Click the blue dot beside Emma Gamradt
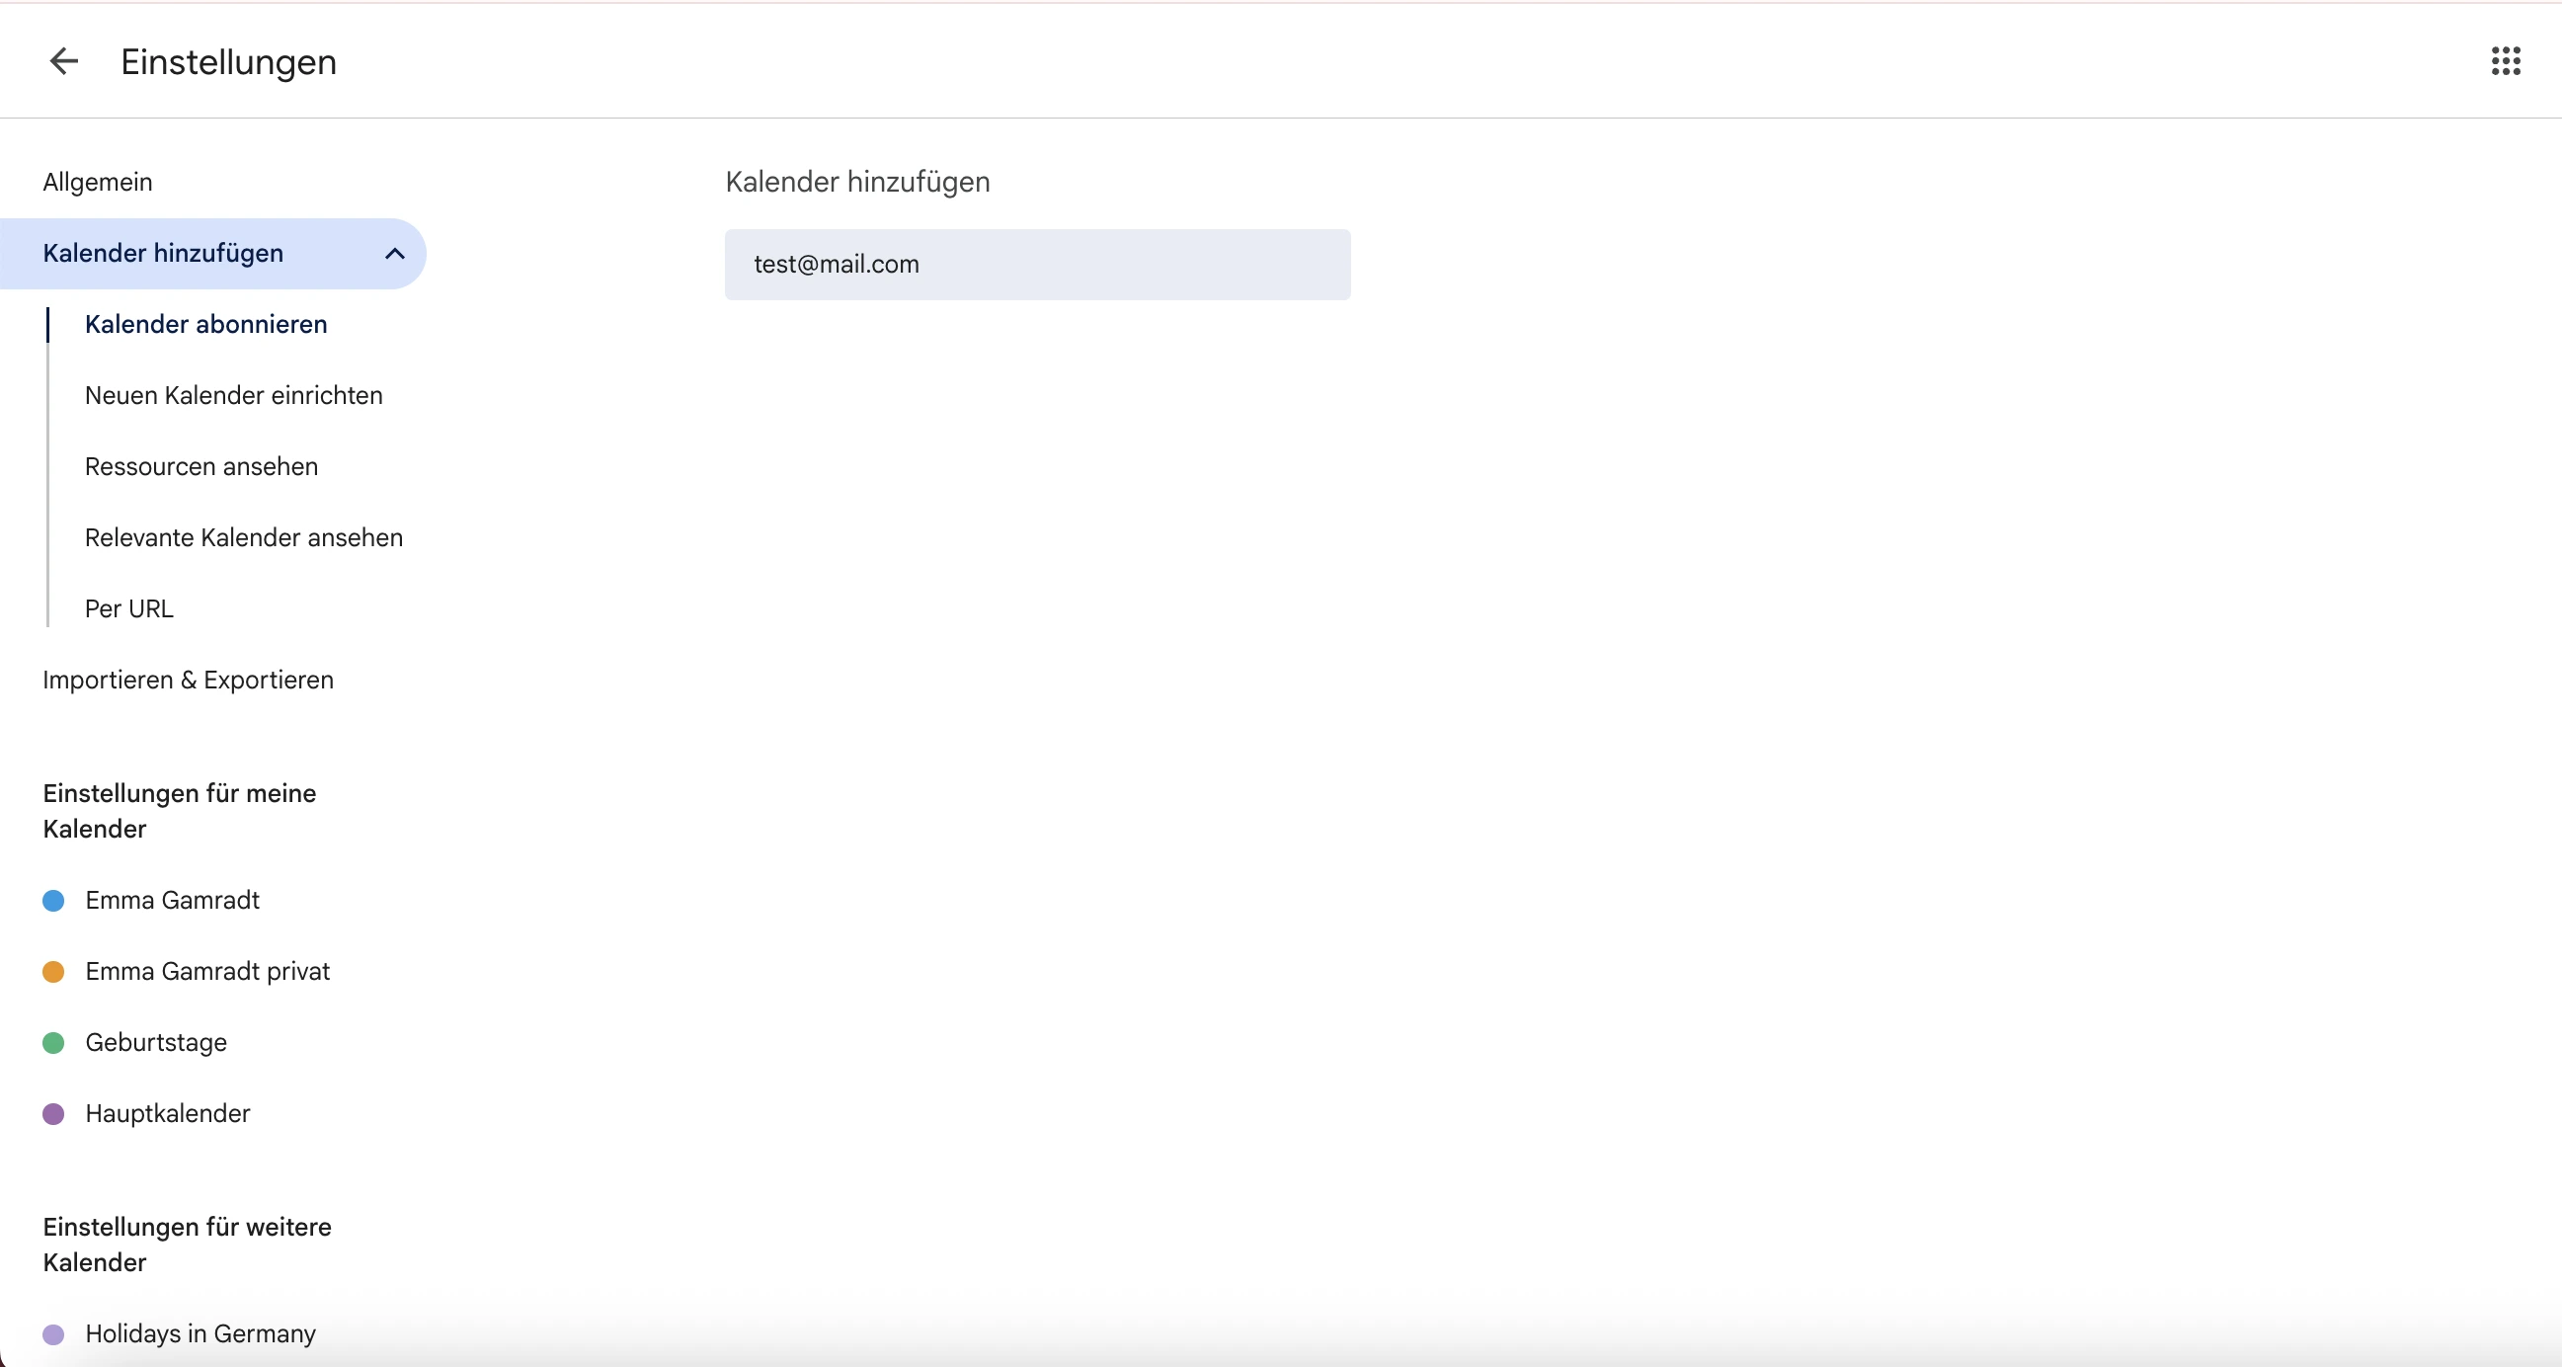Viewport: 2562px width, 1367px height. 53,902
